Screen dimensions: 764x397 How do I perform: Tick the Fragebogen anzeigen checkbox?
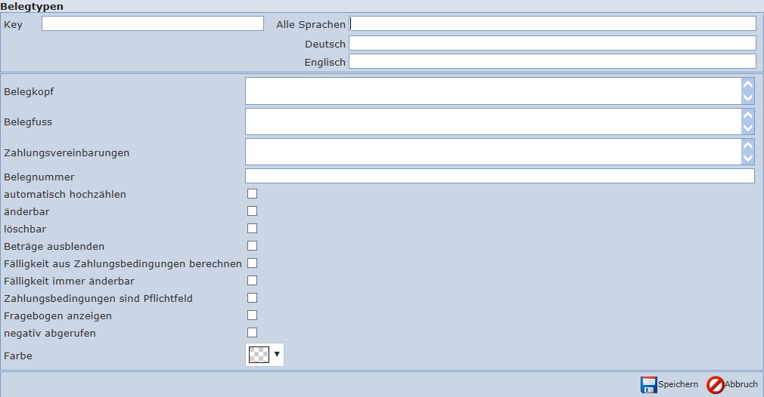coord(253,315)
